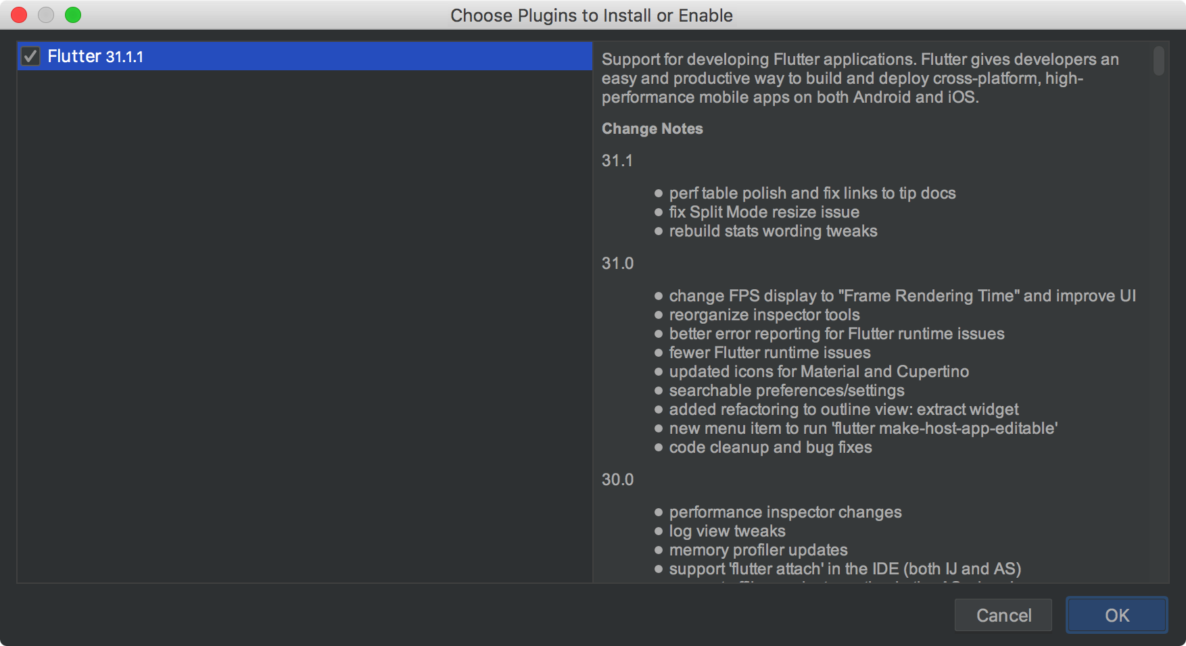The image size is (1186, 646).
Task: Click the 'memory profiler updates' note
Action: (x=758, y=550)
